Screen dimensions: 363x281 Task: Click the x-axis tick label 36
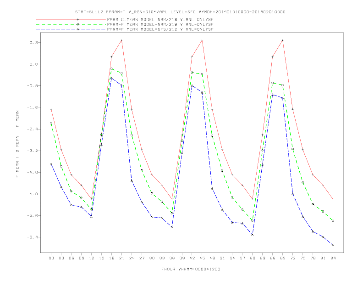coord(172,258)
